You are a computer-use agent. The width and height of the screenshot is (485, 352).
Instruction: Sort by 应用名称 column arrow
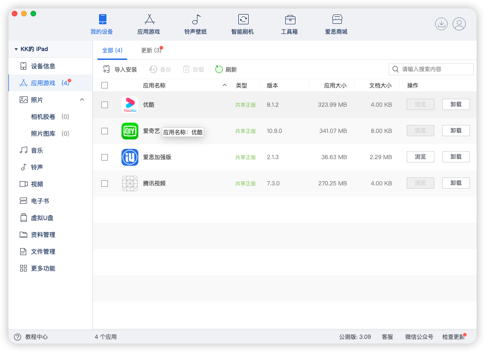coord(224,85)
